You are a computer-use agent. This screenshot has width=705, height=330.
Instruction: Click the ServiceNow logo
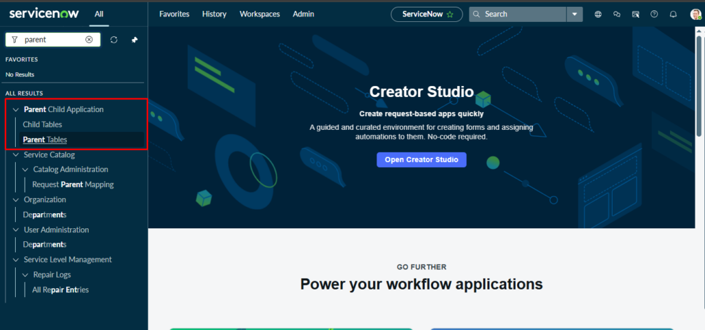45,13
